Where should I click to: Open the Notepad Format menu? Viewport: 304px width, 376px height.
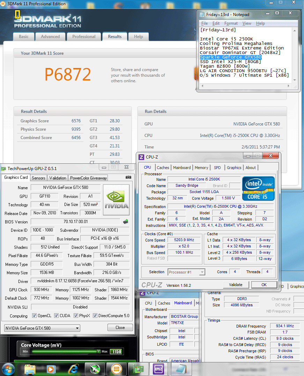[x=231, y=23]
